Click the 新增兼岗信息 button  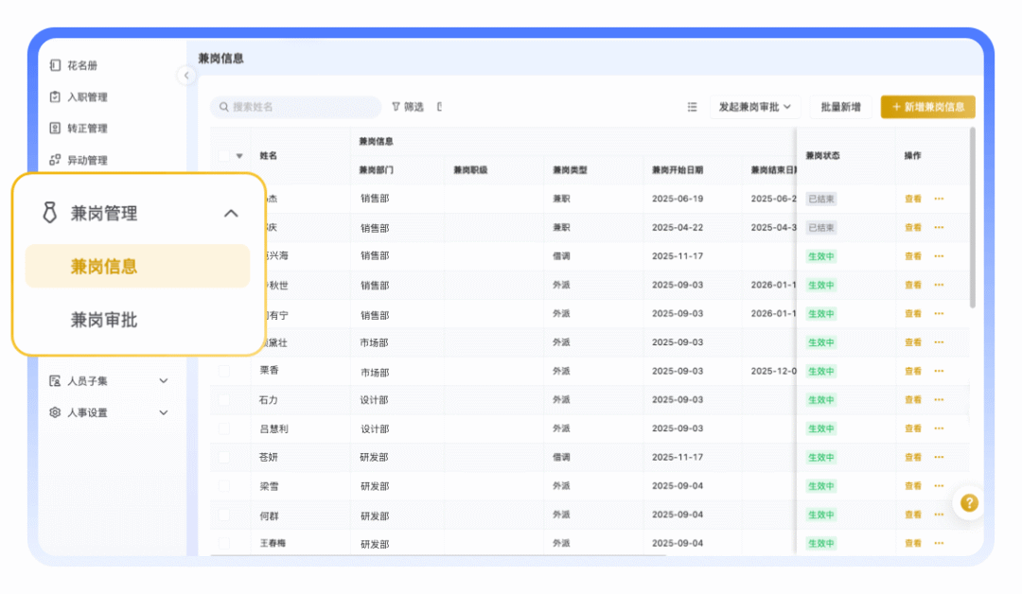(x=927, y=107)
